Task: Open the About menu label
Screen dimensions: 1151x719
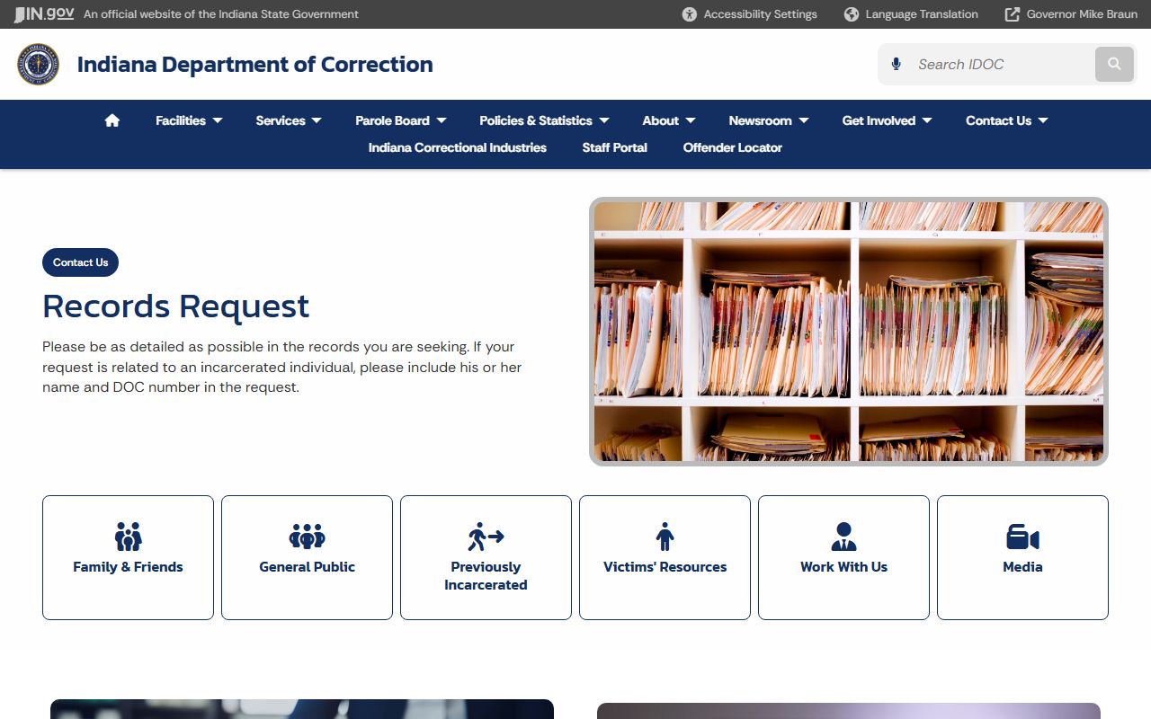Action: [661, 120]
